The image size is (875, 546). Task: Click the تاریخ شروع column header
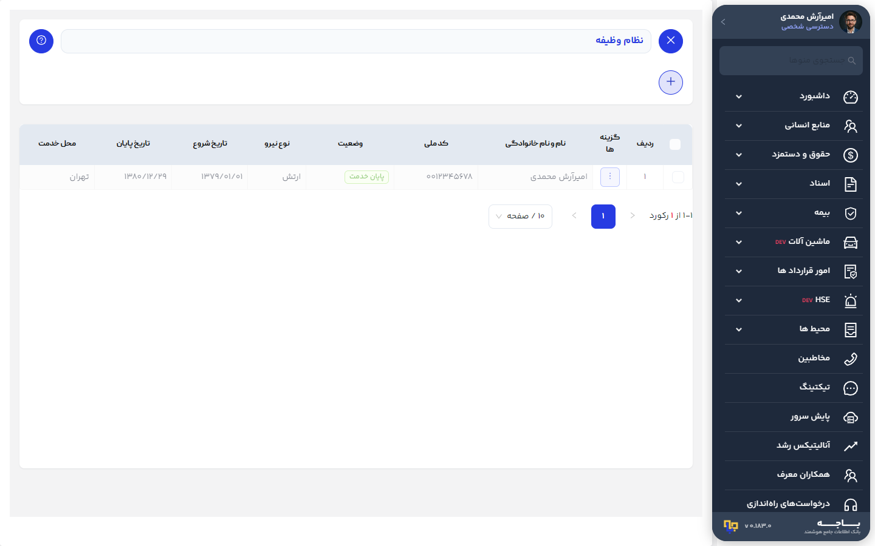tap(210, 144)
